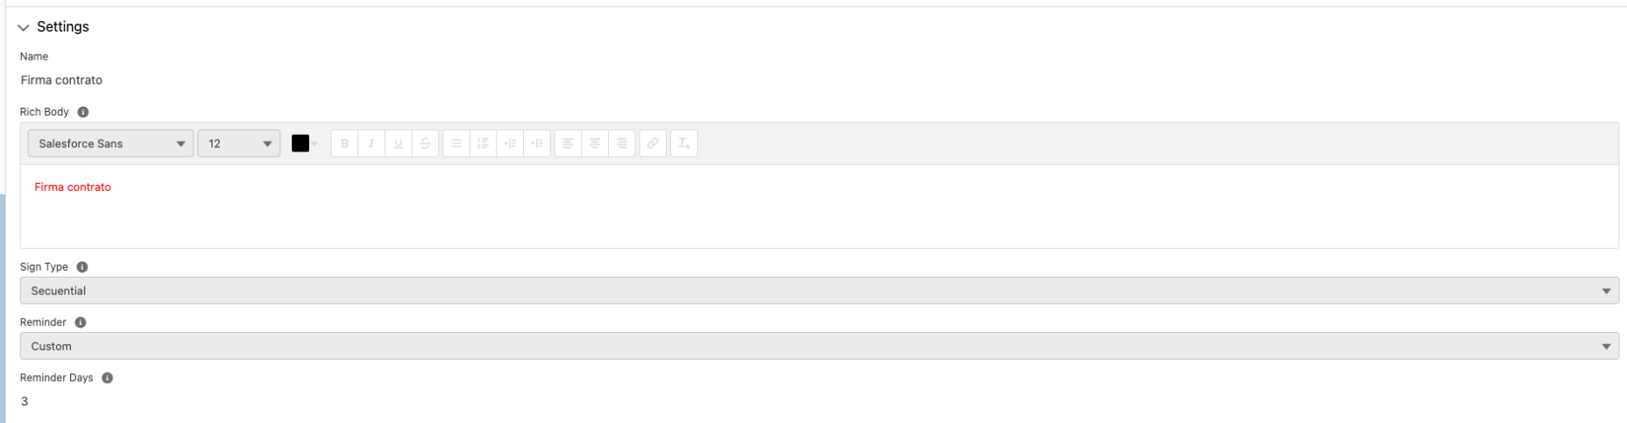Image resolution: width=1627 pixels, height=423 pixels.
Task: Click inside the Rich Body text area
Action: (819, 206)
